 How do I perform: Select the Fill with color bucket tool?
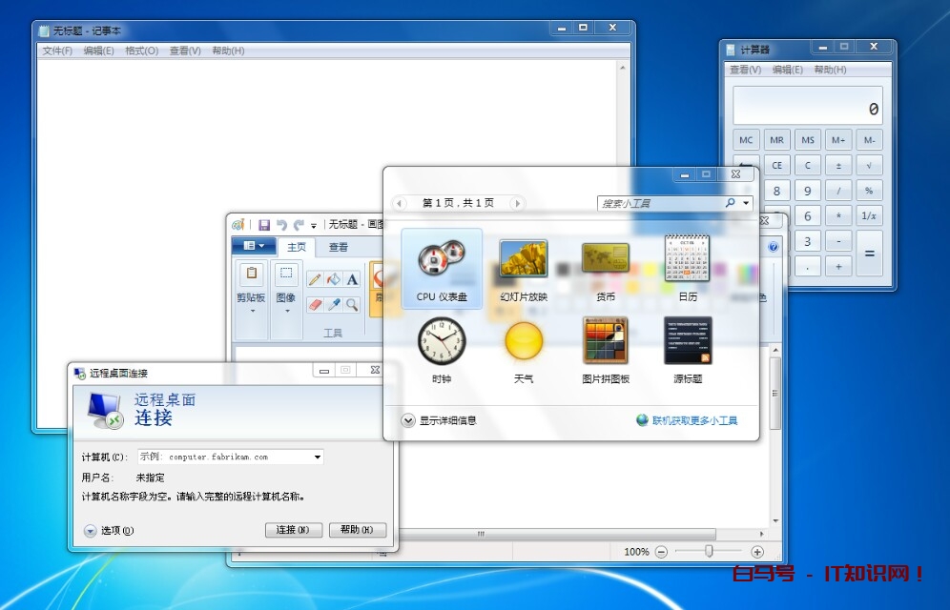tap(333, 279)
